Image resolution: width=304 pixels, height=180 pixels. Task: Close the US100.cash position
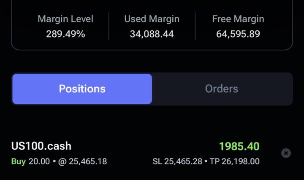[286, 153]
